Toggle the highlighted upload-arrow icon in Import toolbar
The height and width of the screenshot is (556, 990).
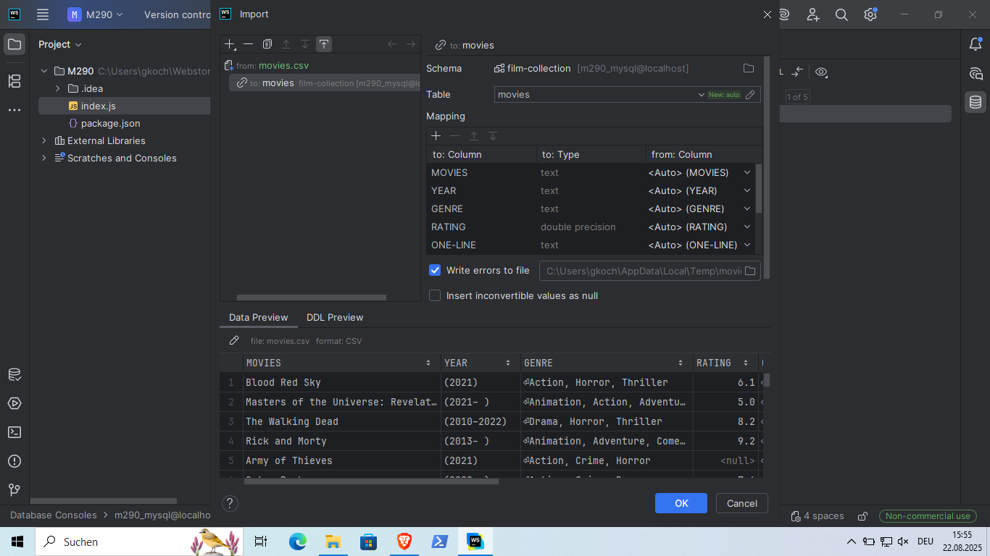point(324,44)
